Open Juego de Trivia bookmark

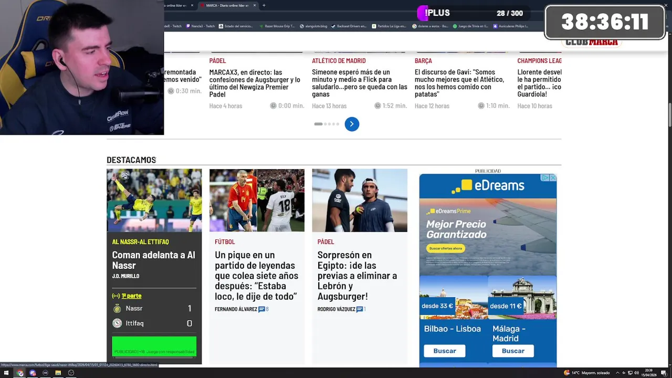tap(471, 26)
